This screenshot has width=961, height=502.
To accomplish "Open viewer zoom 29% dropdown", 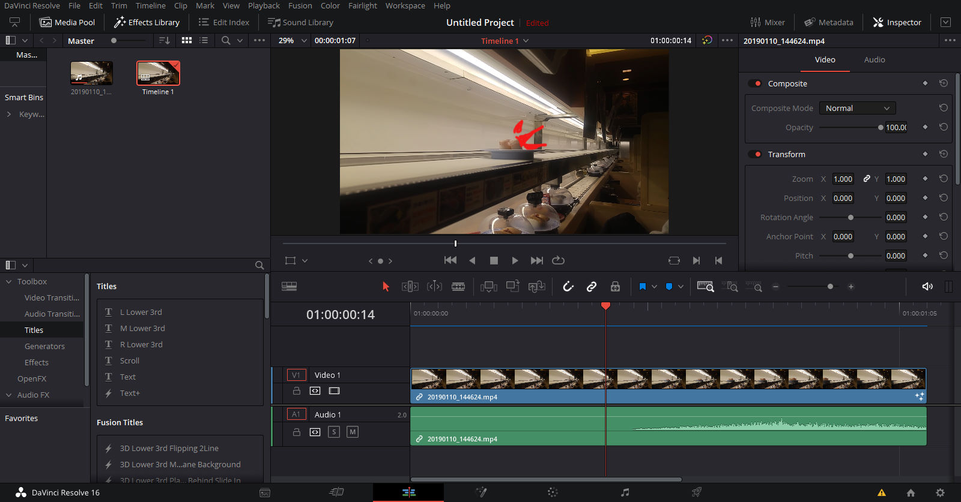I will click(x=293, y=40).
